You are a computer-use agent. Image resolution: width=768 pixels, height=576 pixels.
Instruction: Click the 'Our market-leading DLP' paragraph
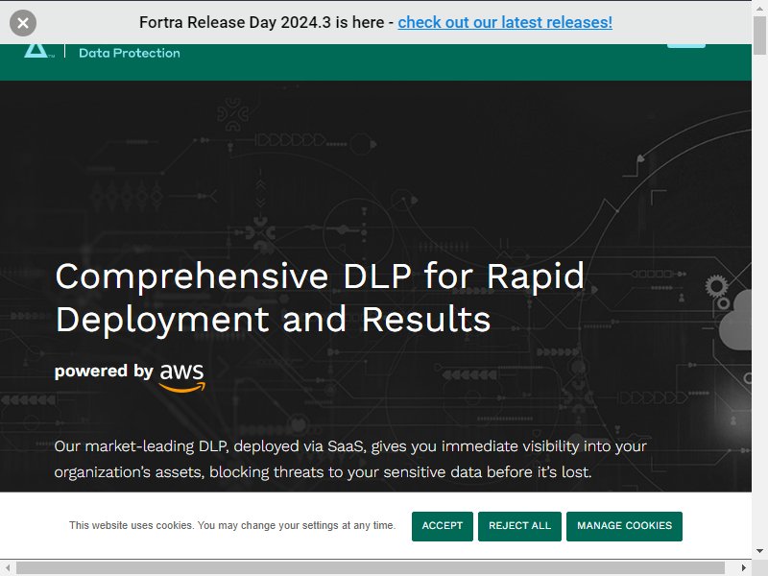point(350,459)
